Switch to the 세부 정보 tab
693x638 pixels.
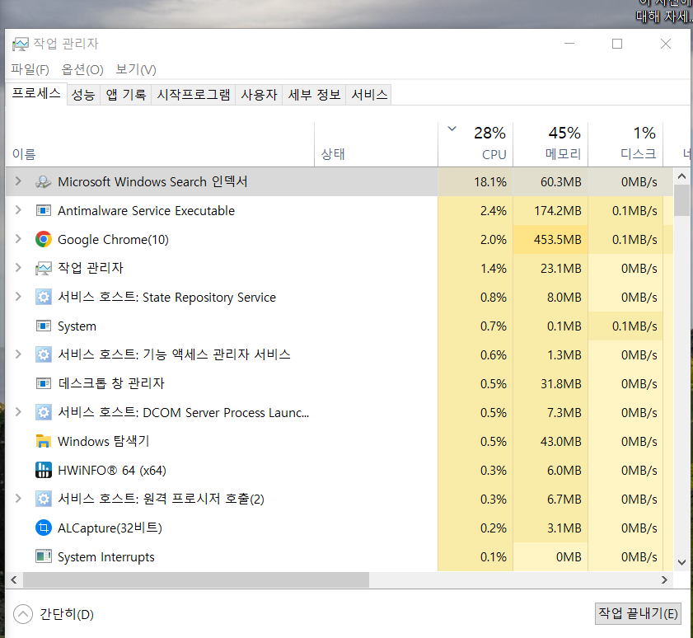(x=314, y=95)
